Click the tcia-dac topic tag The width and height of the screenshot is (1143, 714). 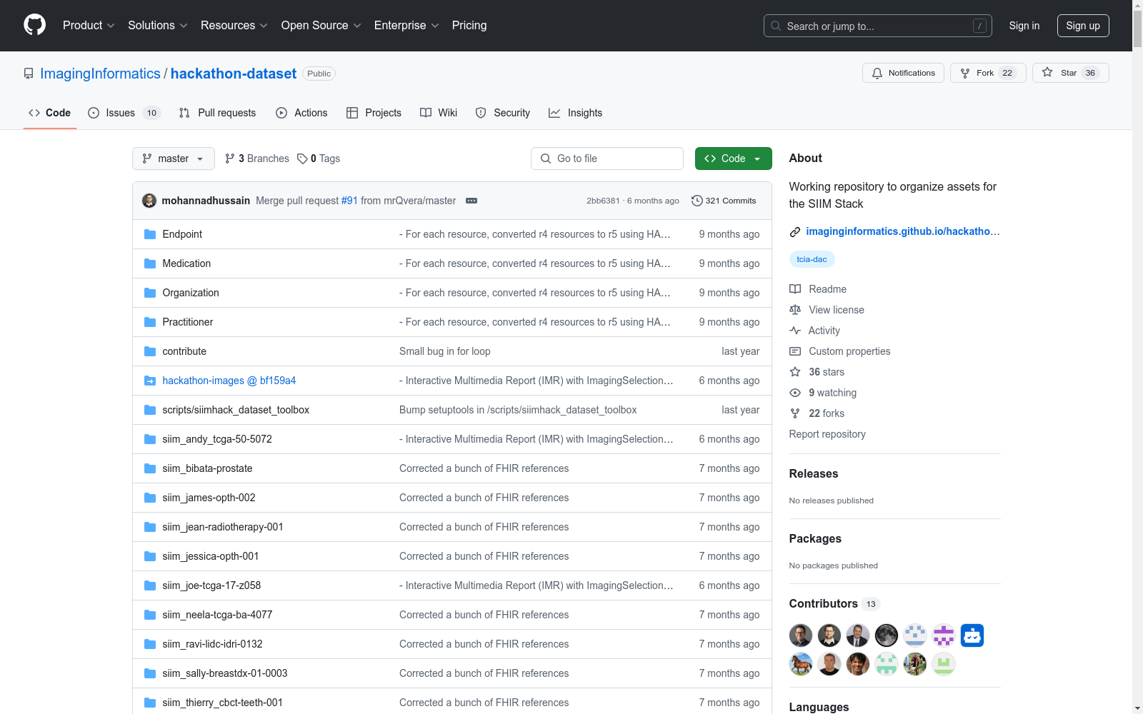tap(812, 259)
